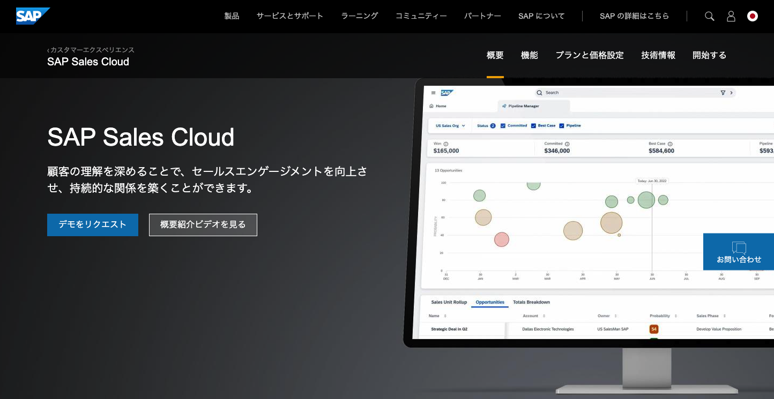Open site search with the magnifier icon
Image resolution: width=774 pixels, height=399 pixels.
[x=709, y=16]
